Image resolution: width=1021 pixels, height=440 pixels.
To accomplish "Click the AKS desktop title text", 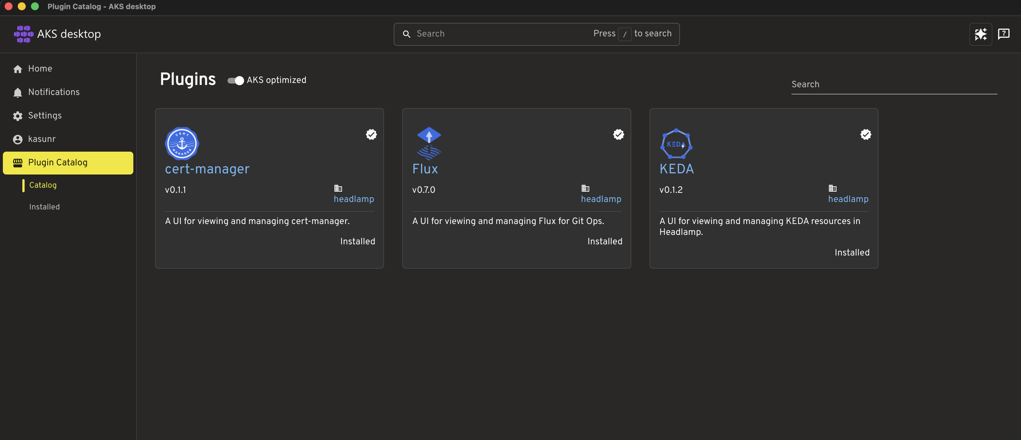I will pos(69,34).
